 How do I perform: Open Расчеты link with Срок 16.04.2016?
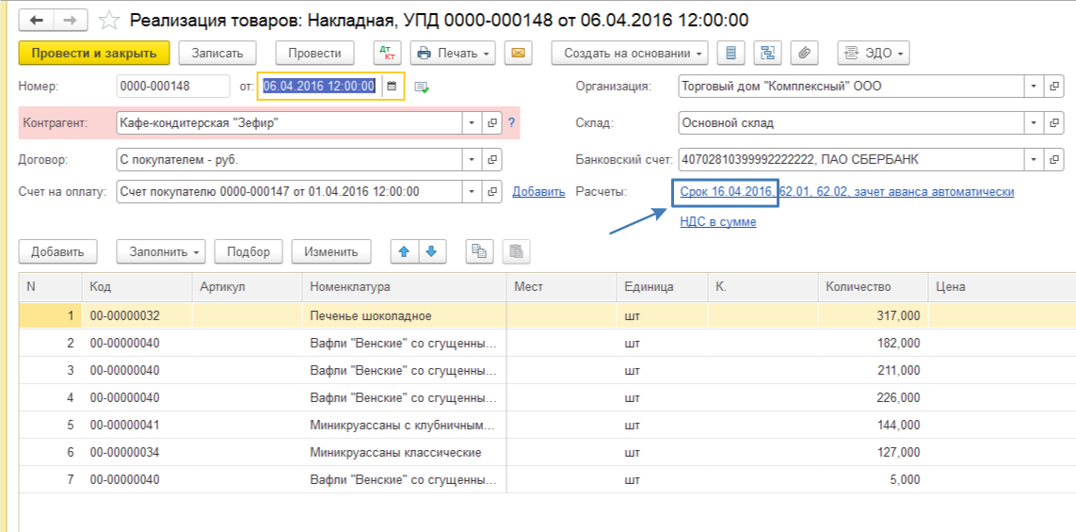[x=847, y=191]
